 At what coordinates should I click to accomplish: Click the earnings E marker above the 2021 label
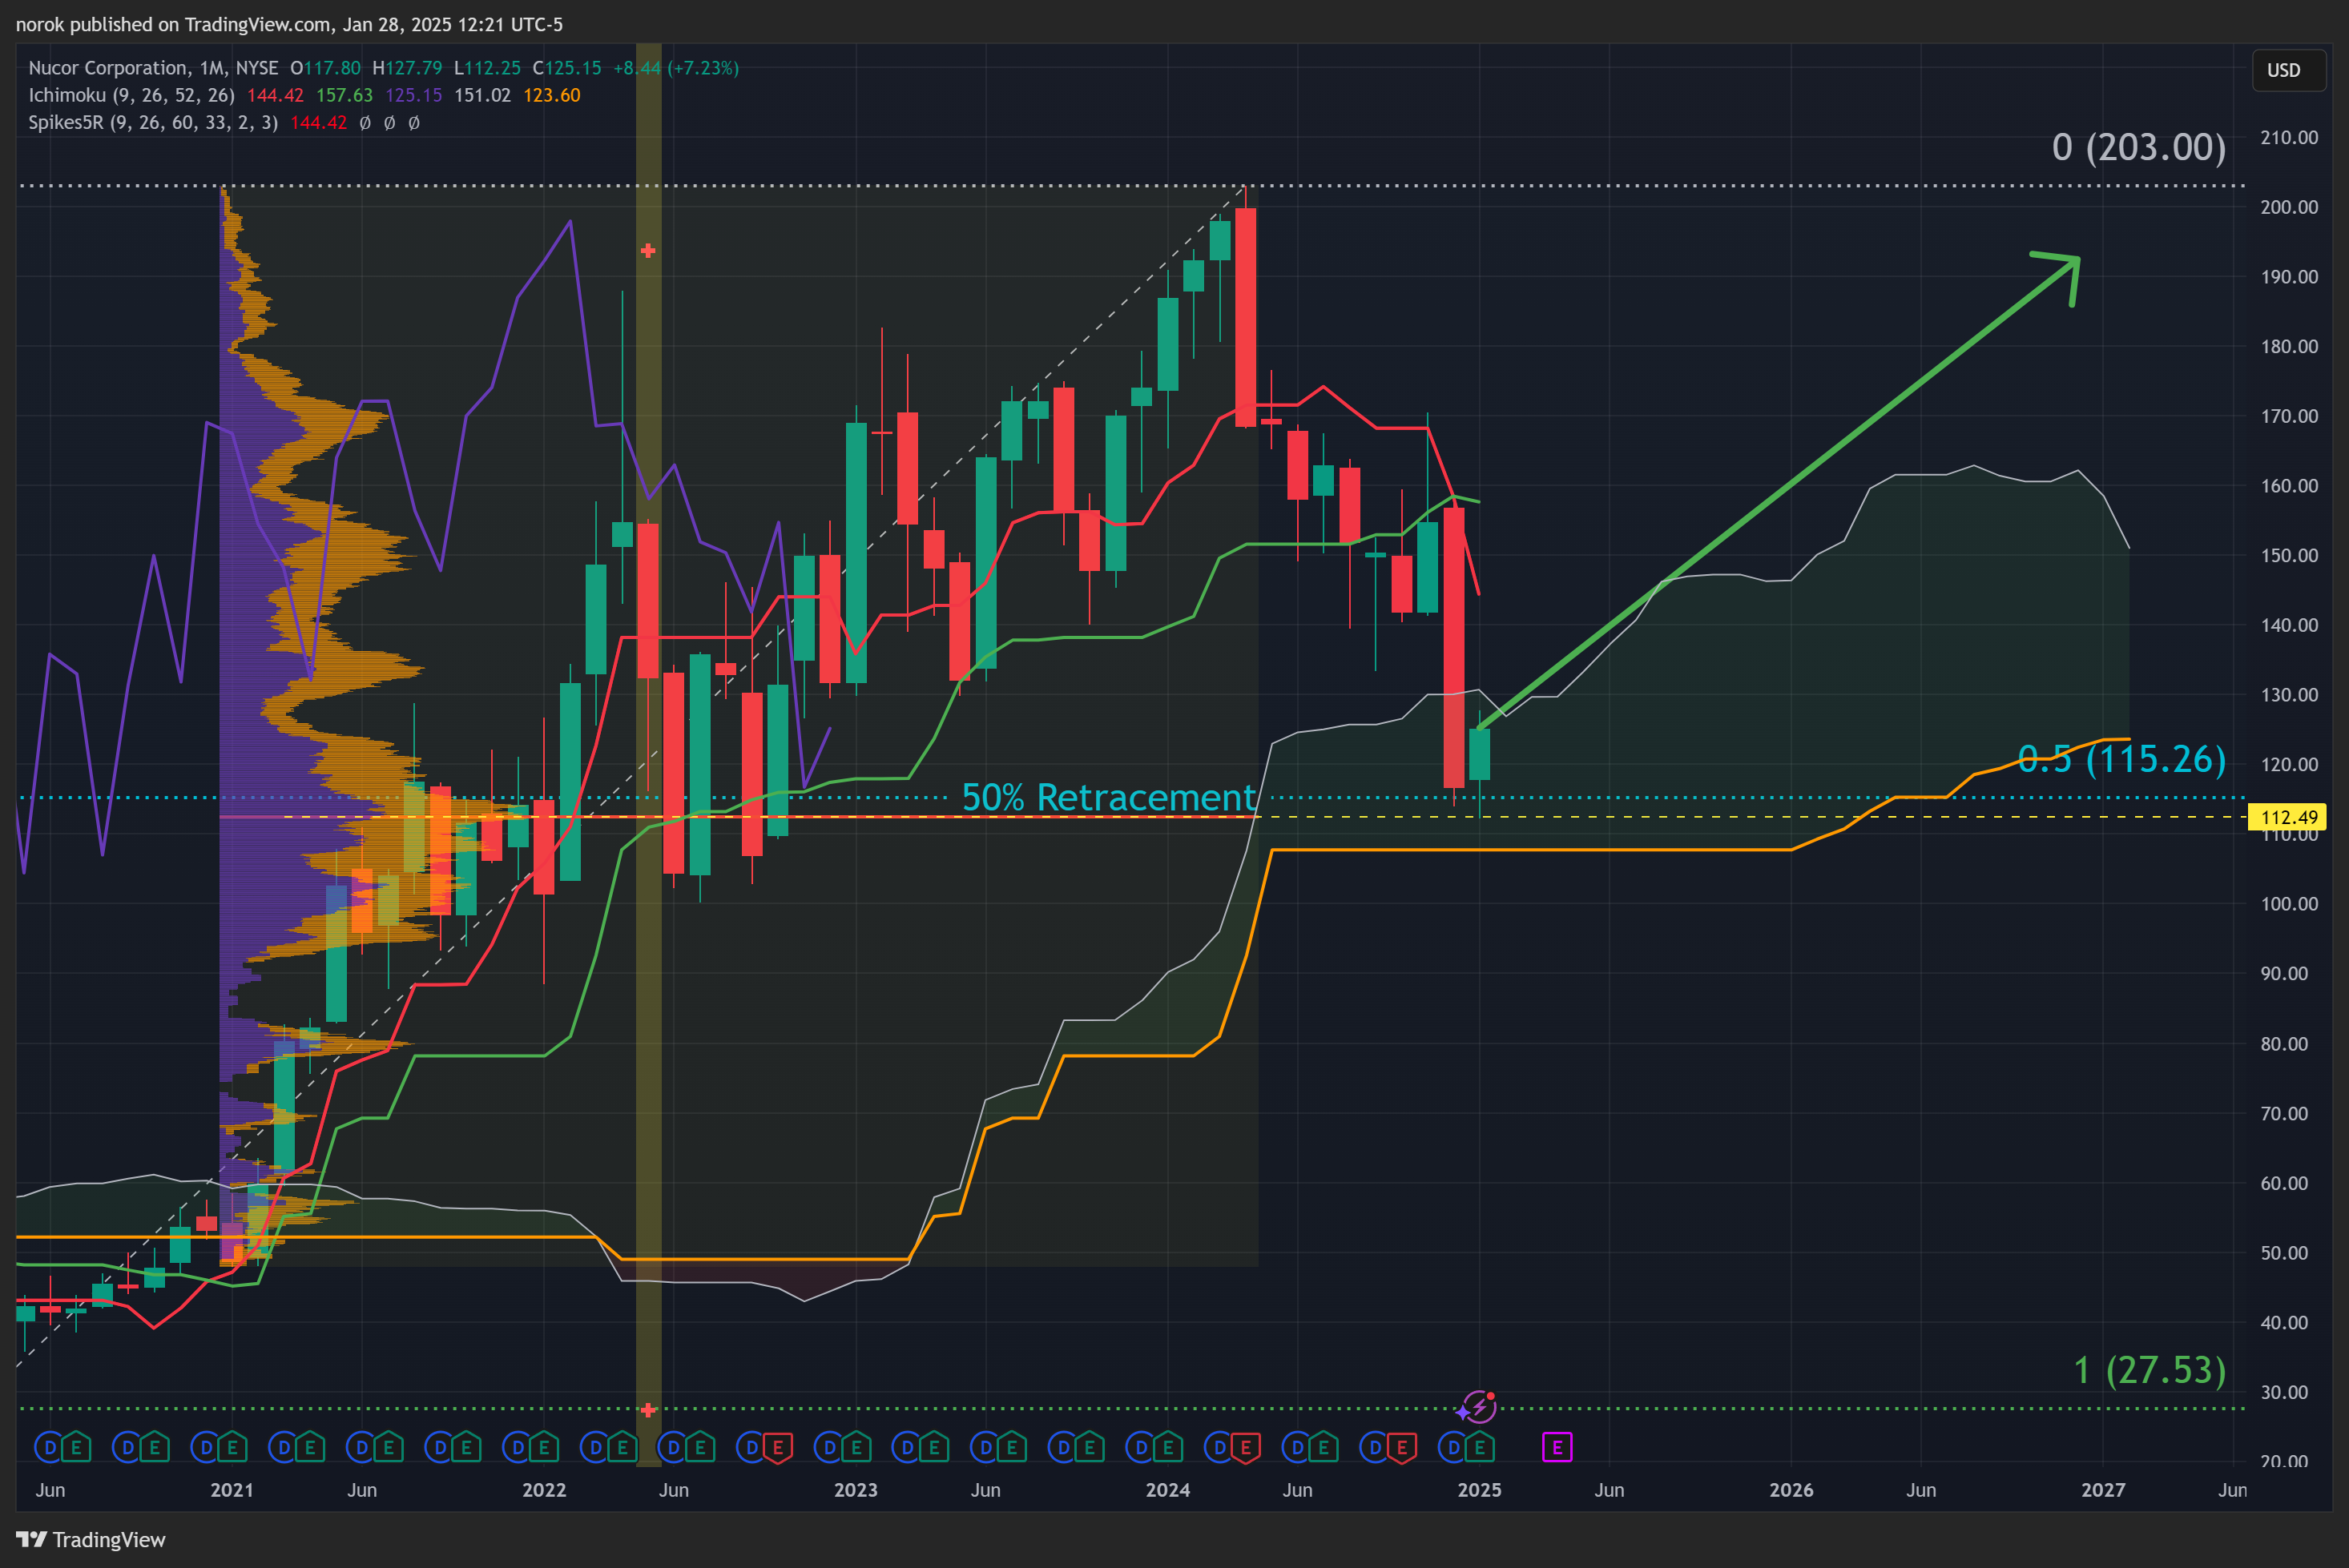click(232, 1447)
